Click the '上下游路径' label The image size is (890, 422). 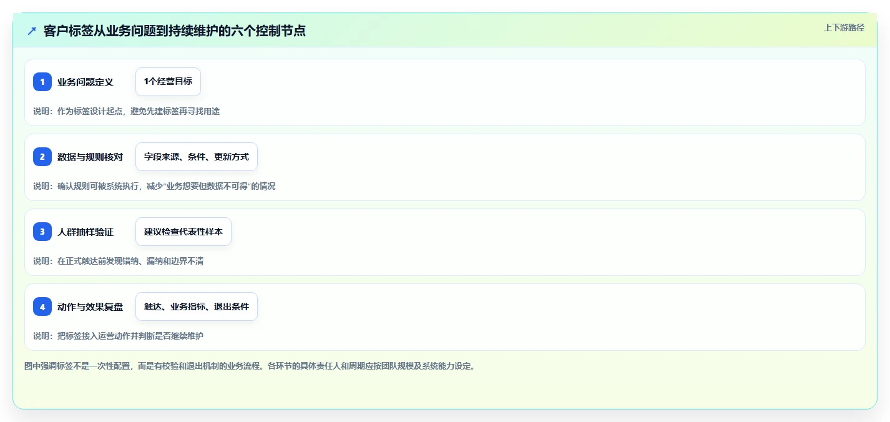844,27
